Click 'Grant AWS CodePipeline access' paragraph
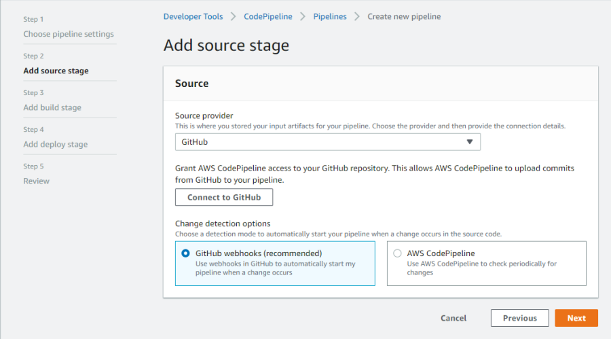Screen dimensions: 611x339 (375, 174)
